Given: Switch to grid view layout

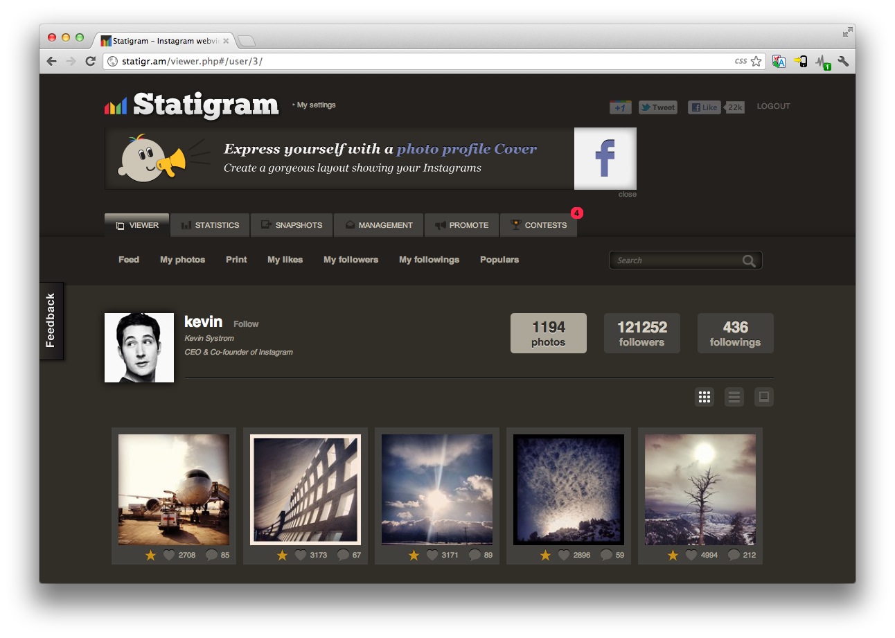Looking at the screenshot, I should click(705, 397).
